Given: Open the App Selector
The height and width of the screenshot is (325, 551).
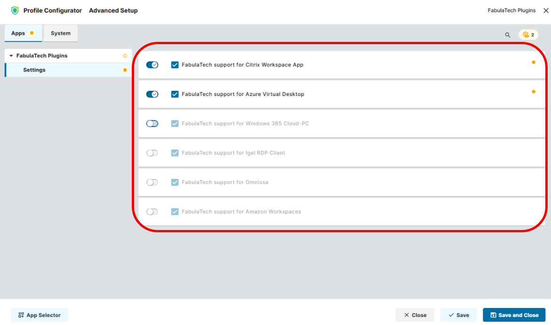Looking at the screenshot, I should point(40,315).
